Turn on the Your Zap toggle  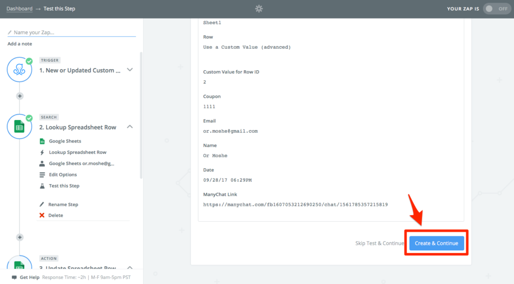[496, 9]
